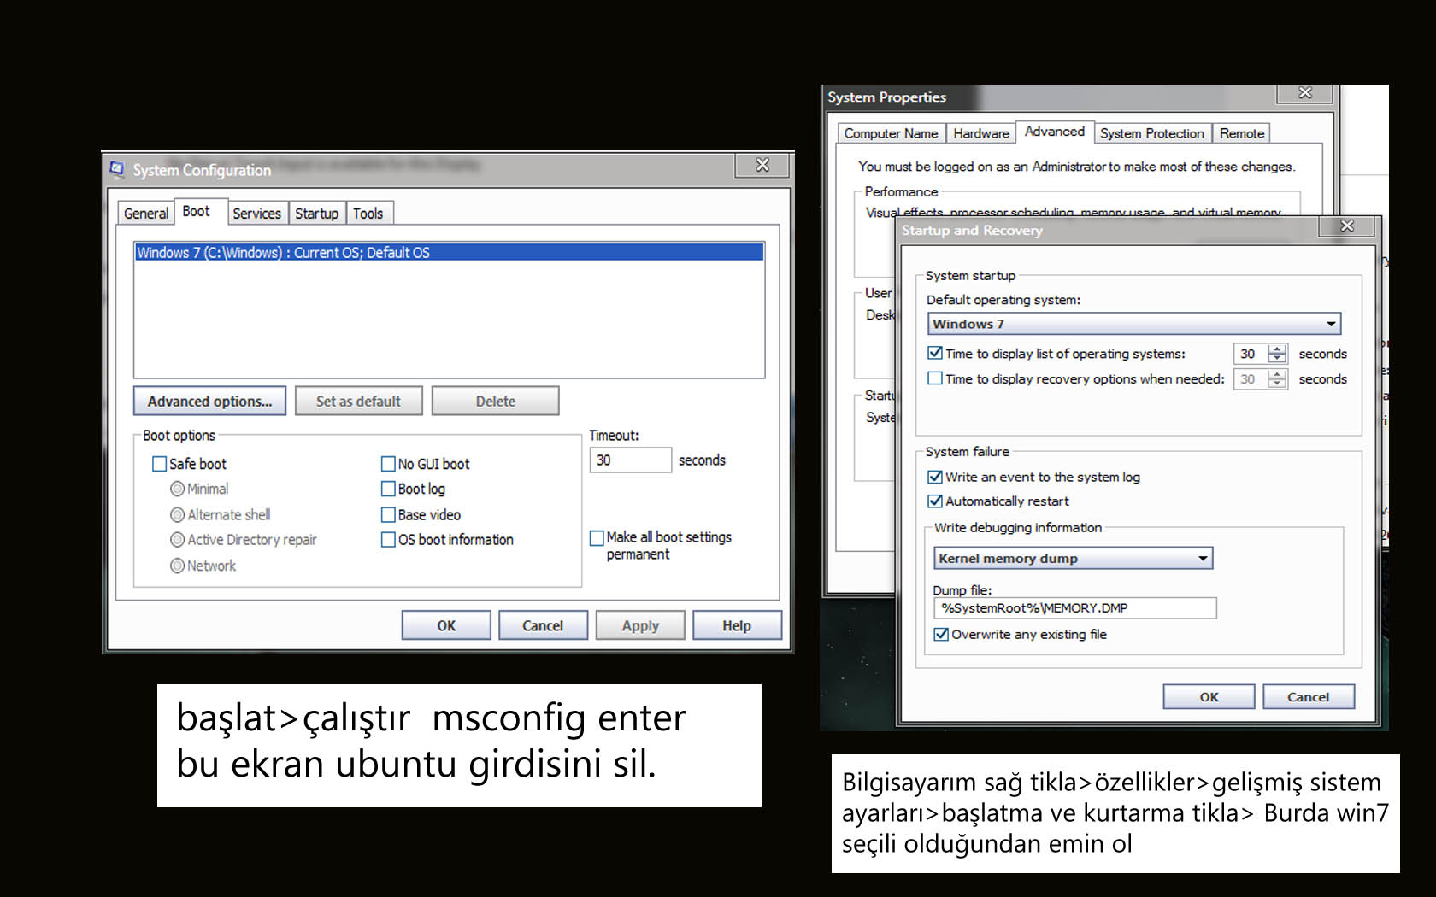Viewport: 1436px width, 897px height.
Task: Uncheck Overwrite any existing file
Action: (941, 634)
